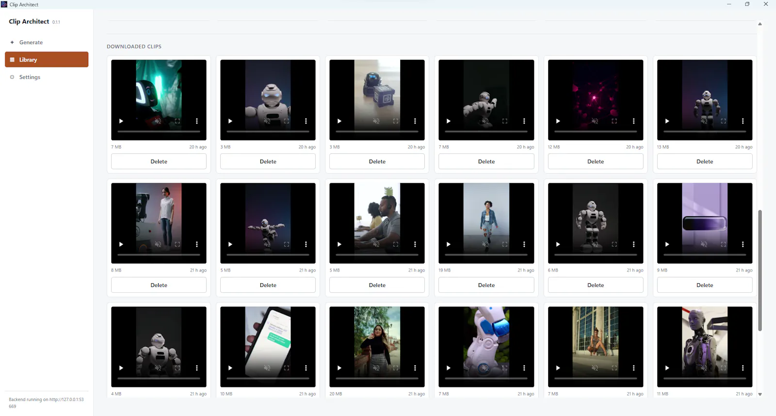Open fullscreen for the teal hooded figure clip

[178, 121]
